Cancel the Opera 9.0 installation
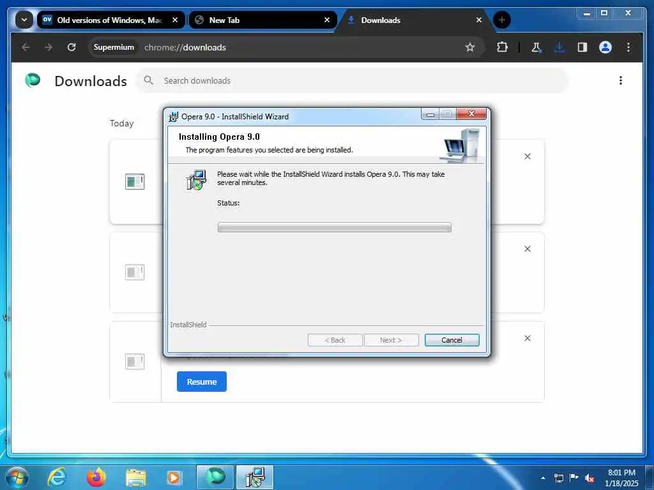Screen dimensions: 654x490 point(452,340)
